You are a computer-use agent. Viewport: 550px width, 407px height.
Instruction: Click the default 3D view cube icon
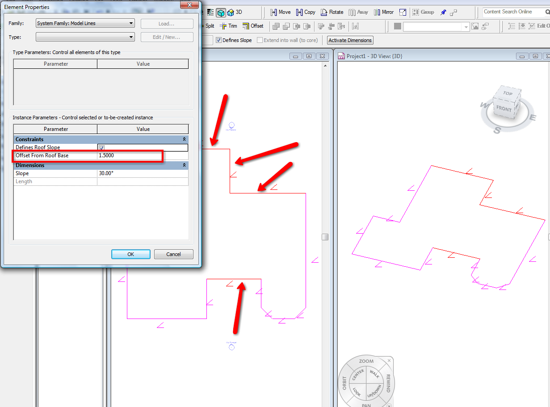pyautogui.click(x=221, y=13)
